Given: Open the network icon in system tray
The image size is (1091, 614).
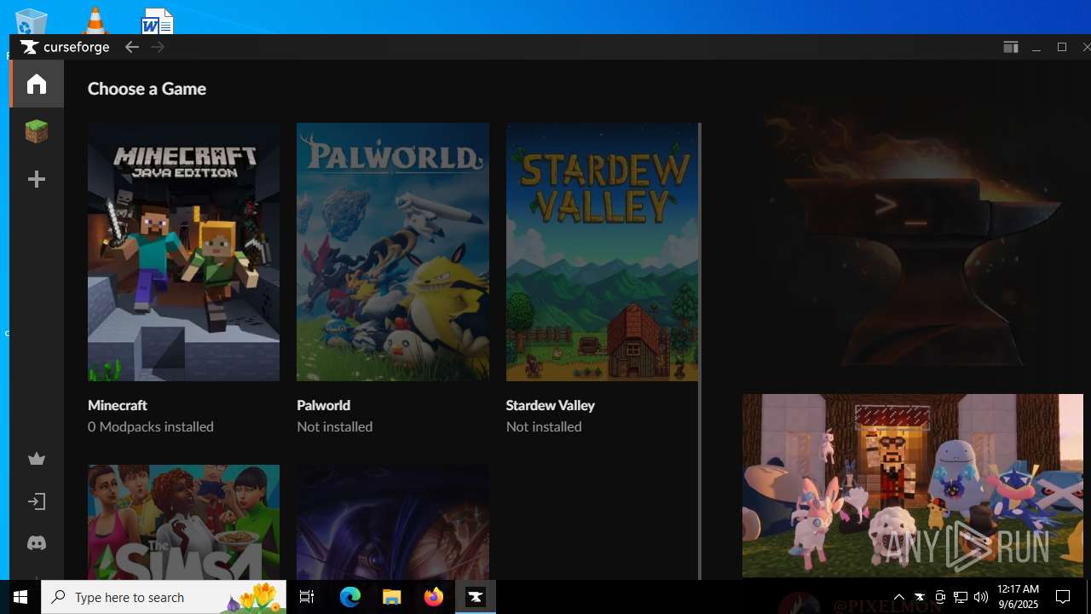Looking at the screenshot, I should [961, 597].
